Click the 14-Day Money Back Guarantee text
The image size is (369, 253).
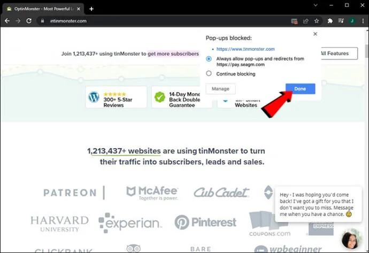pos(184,100)
